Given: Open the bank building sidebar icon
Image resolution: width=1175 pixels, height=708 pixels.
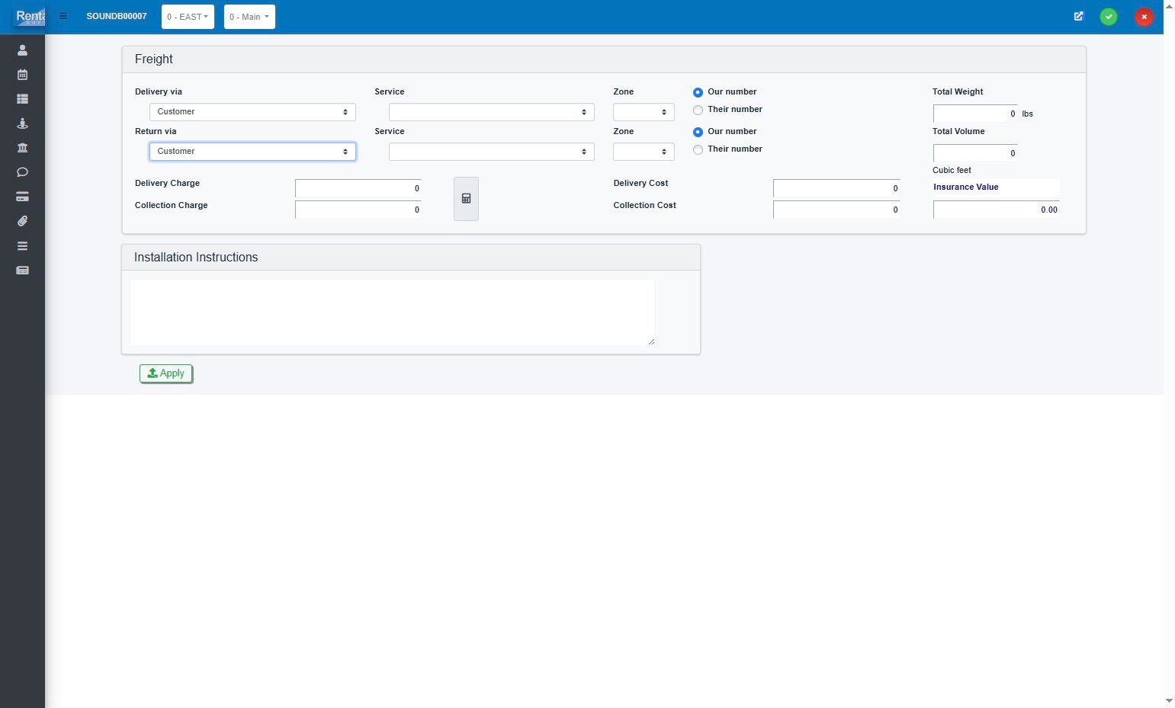Looking at the screenshot, I should click(22, 148).
